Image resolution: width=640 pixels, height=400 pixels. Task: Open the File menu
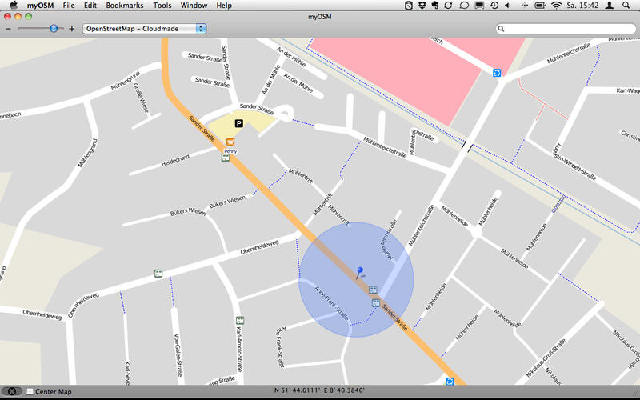[x=69, y=6]
